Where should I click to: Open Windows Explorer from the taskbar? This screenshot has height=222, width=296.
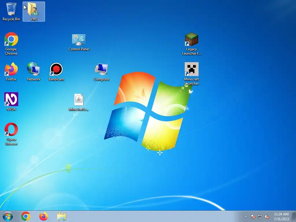(x=62, y=217)
